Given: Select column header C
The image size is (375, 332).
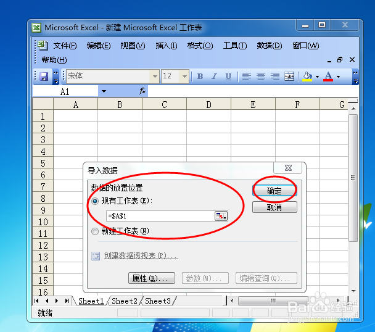Looking at the screenshot, I should pos(164,105).
